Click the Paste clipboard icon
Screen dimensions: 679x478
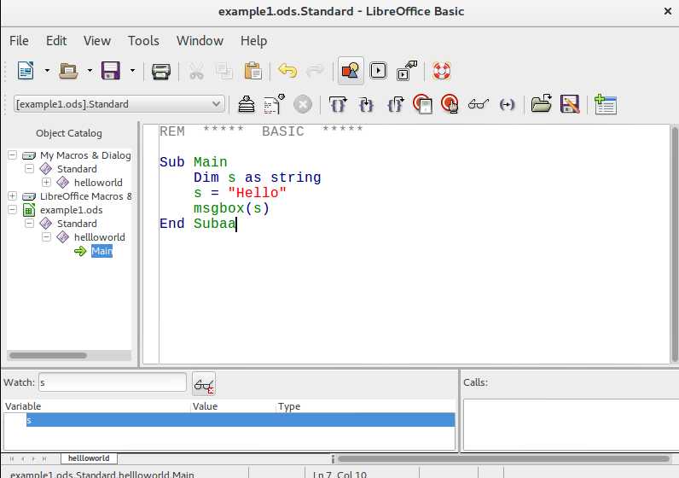[x=252, y=71]
